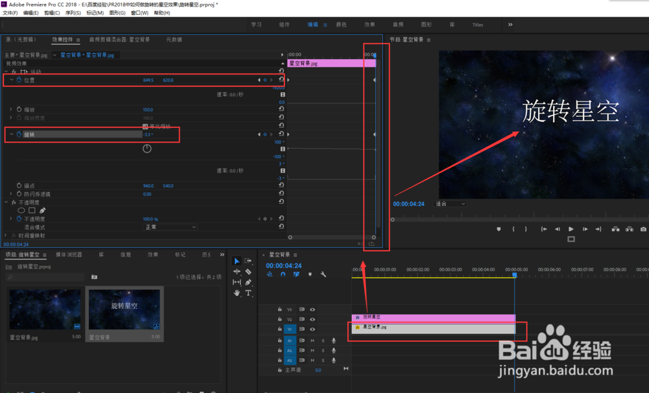The image size is (649, 393).
Task: Click the Extract button
Action: (630, 229)
